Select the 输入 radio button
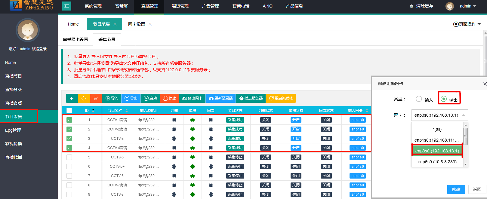487x199 pixels. (x=419, y=99)
